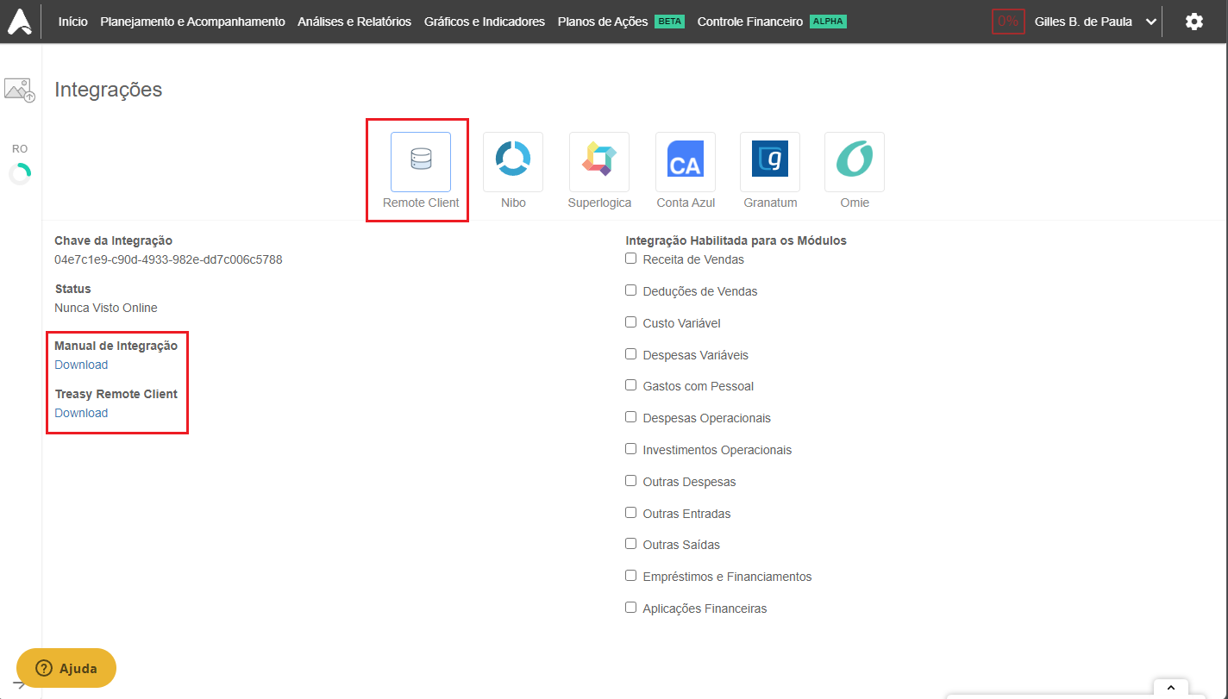Image resolution: width=1228 pixels, height=699 pixels.
Task: Open Controle Financeiro menu
Action: click(750, 22)
